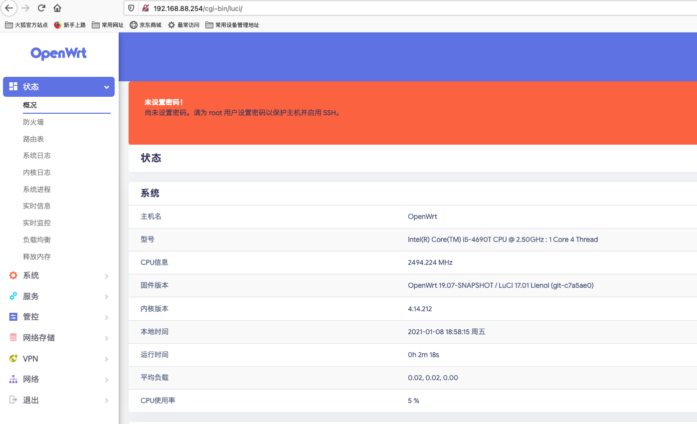Click the 系统 section heading
The width and height of the screenshot is (697, 424).
click(150, 194)
